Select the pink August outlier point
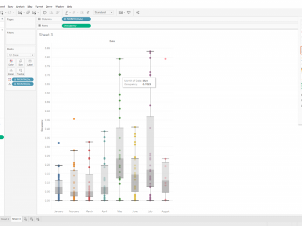The width and height of the screenshot is (302, 226). tap(166, 59)
